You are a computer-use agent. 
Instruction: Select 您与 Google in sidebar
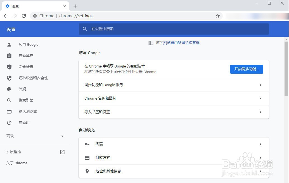(x=29, y=45)
